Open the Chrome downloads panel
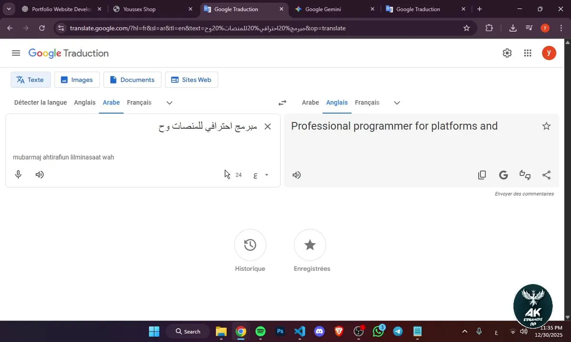Image resolution: width=571 pixels, height=342 pixels. tap(513, 28)
